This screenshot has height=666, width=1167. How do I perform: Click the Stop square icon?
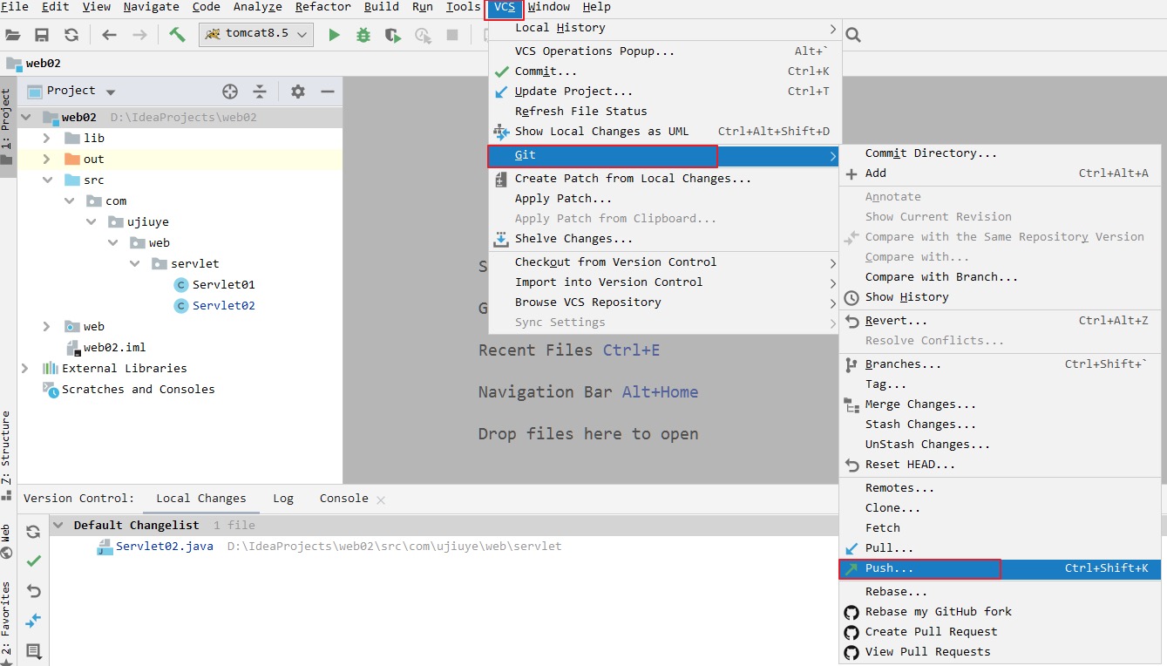pyautogui.click(x=452, y=35)
